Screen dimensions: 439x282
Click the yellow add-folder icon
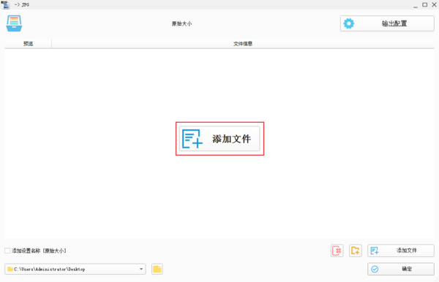point(356,251)
